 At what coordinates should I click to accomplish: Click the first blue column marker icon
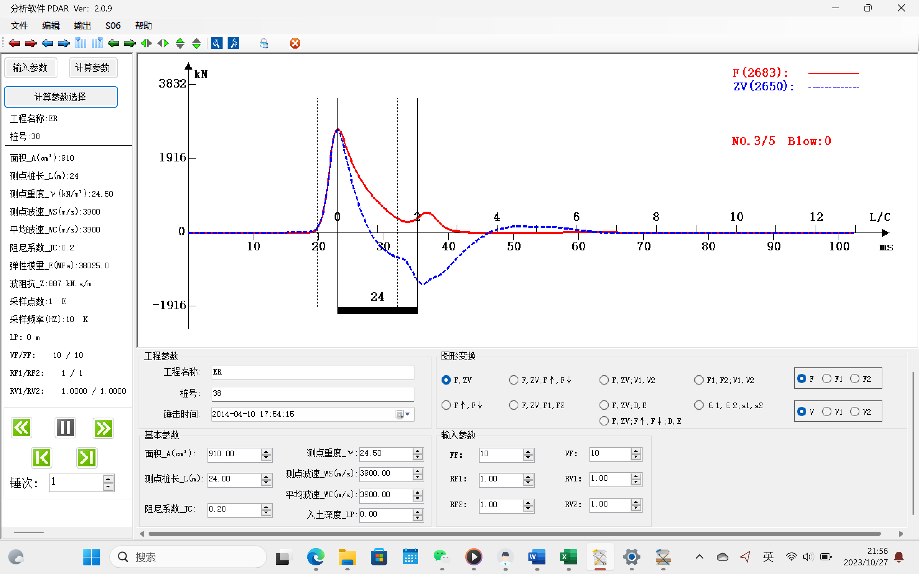coord(80,43)
